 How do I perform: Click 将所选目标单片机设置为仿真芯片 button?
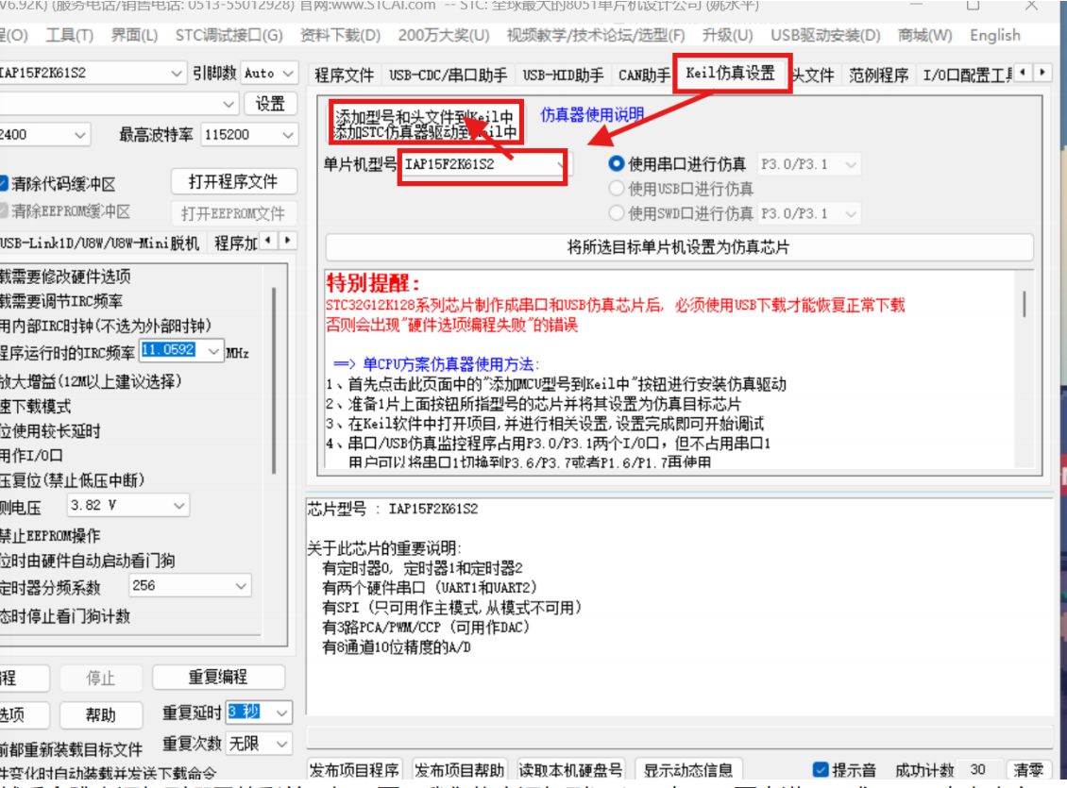tap(679, 247)
